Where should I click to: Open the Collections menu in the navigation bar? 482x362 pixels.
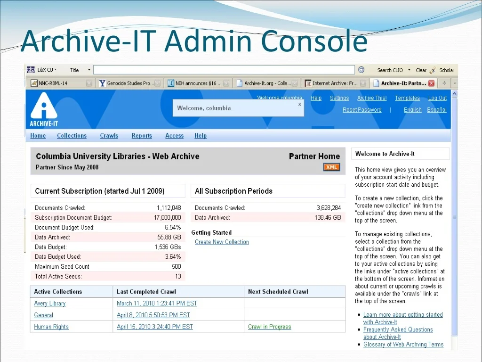(x=72, y=136)
